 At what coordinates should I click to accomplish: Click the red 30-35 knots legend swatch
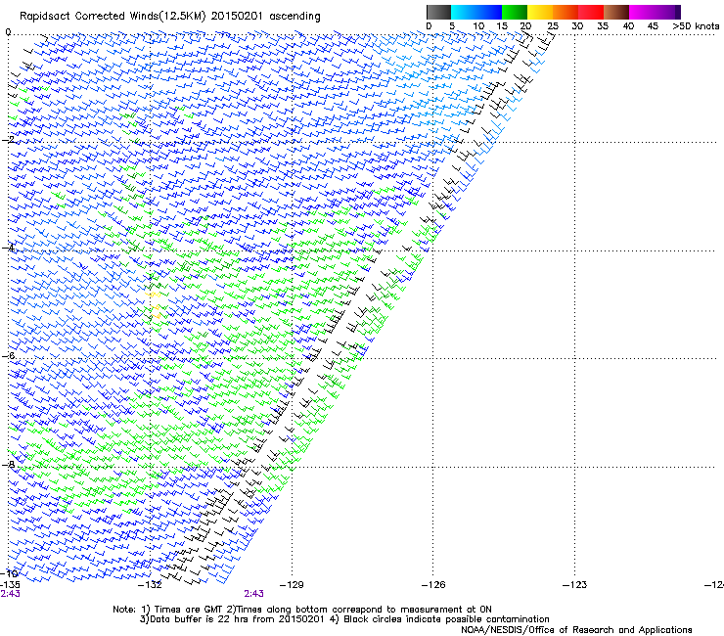(x=591, y=12)
